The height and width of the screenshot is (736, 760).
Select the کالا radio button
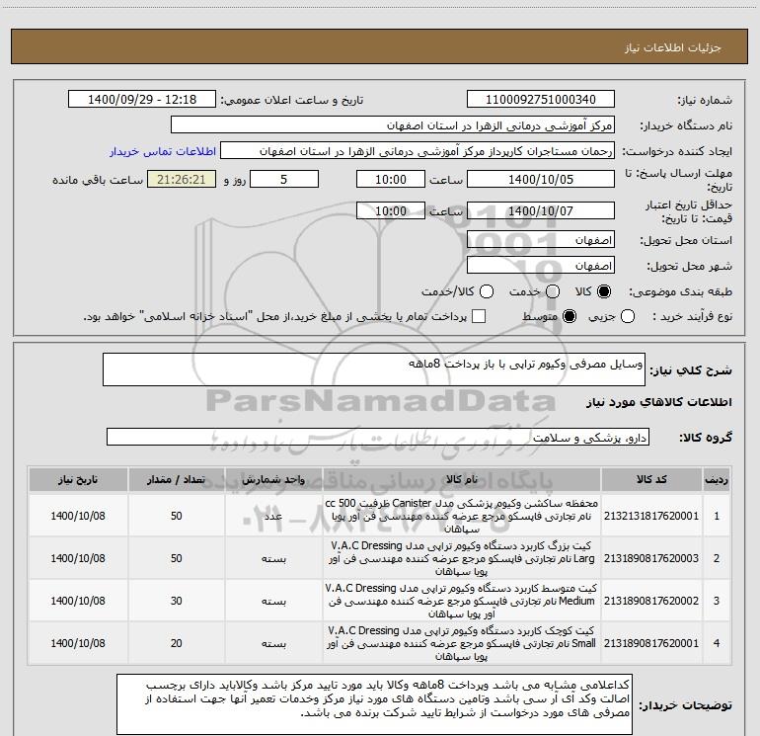coord(604,291)
